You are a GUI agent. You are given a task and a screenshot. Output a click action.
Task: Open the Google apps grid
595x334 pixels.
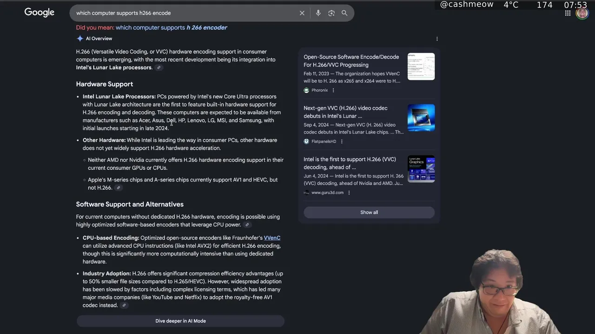[x=568, y=13]
